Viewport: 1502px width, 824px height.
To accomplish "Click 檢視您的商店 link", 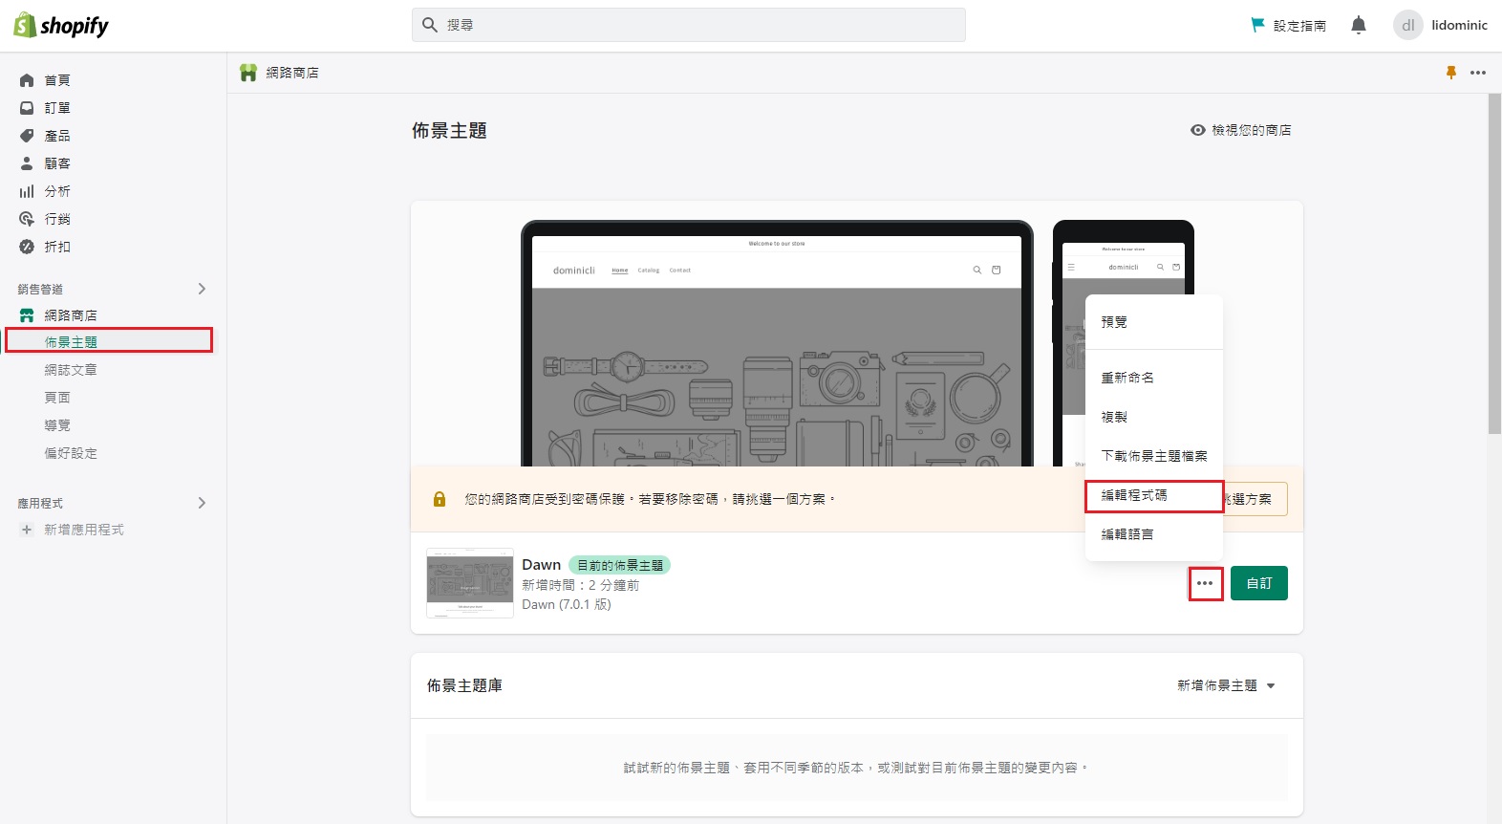I will point(1241,130).
